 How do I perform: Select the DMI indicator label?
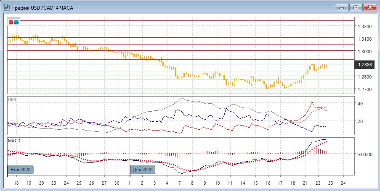11,99
